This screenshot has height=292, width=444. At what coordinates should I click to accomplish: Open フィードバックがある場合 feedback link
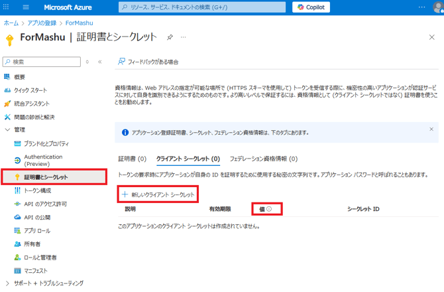148,62
